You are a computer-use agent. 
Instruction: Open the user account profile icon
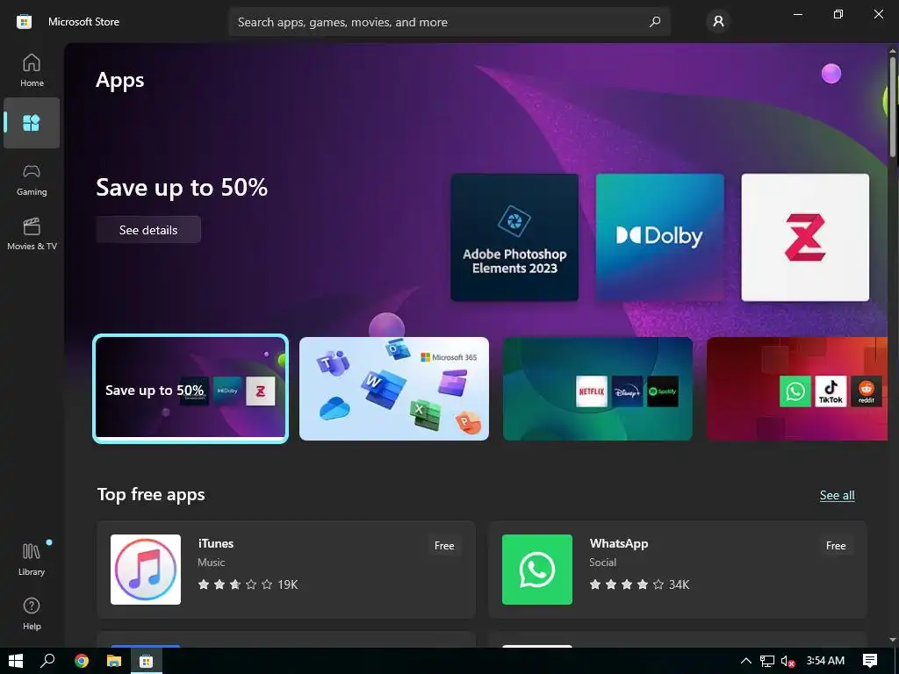coord(718,22)
